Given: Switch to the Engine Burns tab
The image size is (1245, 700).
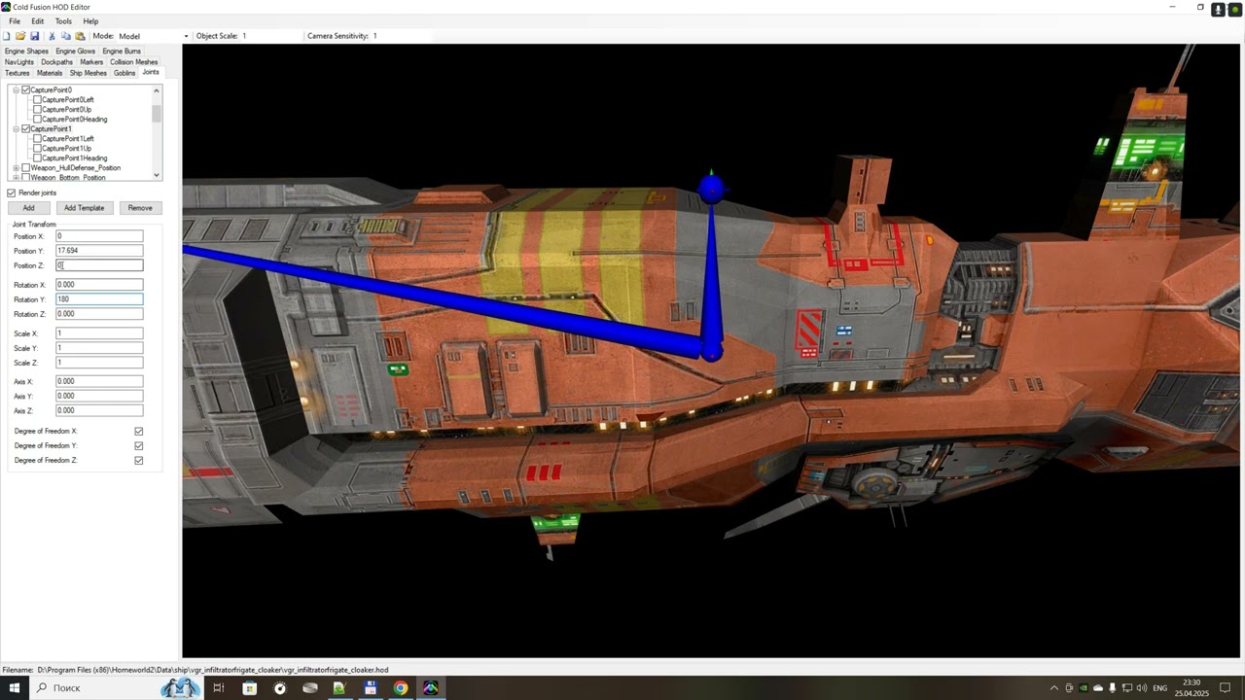Looking at the screenshot, I should 122,52.
